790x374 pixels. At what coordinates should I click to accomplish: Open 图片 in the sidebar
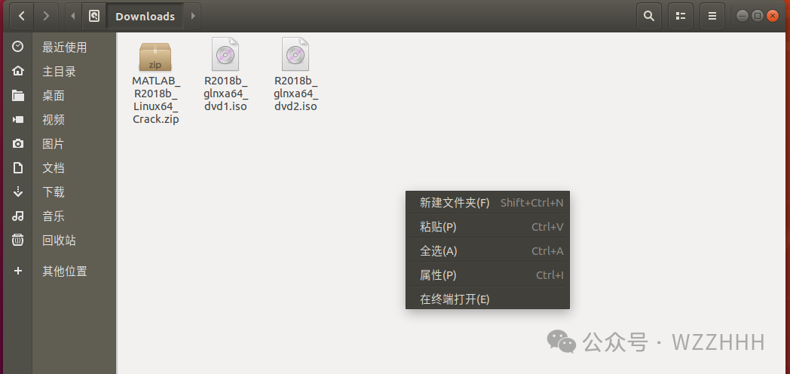54,144
